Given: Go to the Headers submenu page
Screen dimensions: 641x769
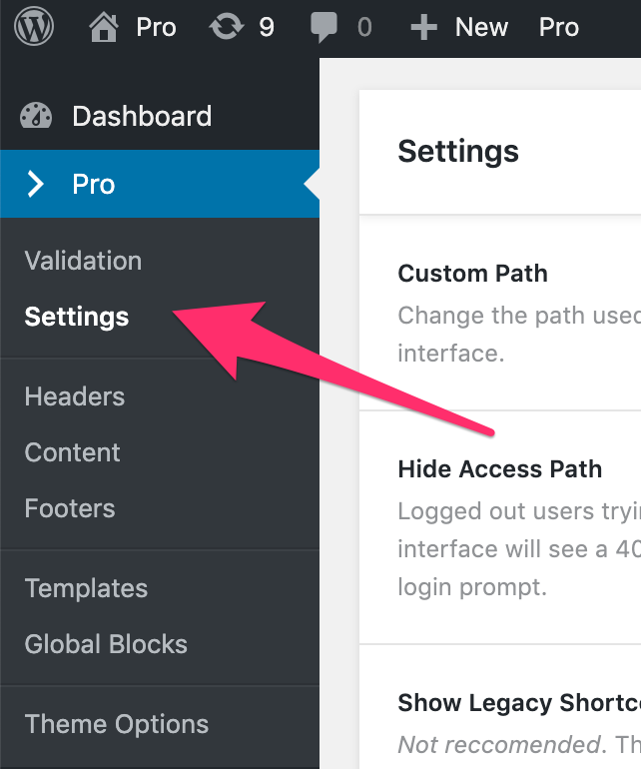Looking at the screenshot, I should (x=75, y=396).
